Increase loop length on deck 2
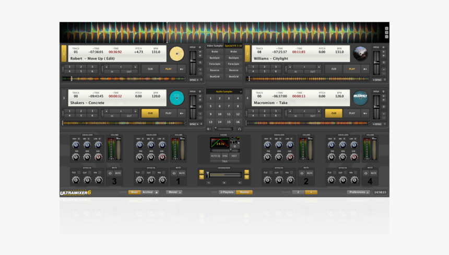Screen dimensions: 449x255 pyautogui.click(x=318, y=67)
